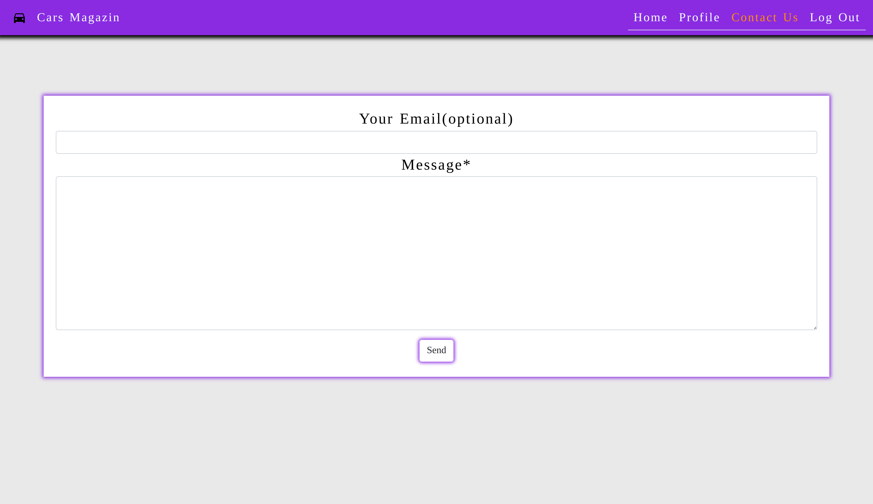Click empty purple navbar space beside brand
873x504 pixels.
pyautogui.click(x=346, y=17)
